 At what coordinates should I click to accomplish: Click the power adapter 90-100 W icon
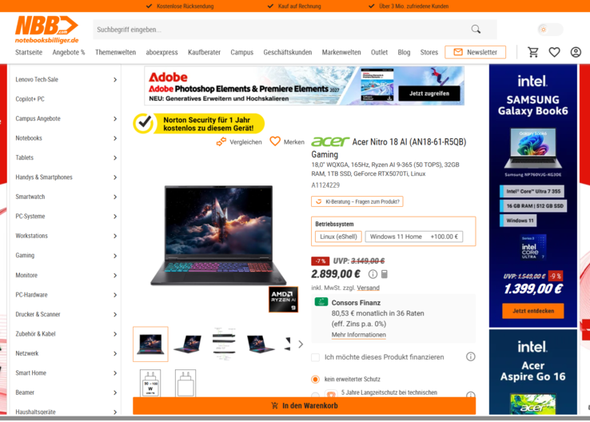click(x=150, y=383)
